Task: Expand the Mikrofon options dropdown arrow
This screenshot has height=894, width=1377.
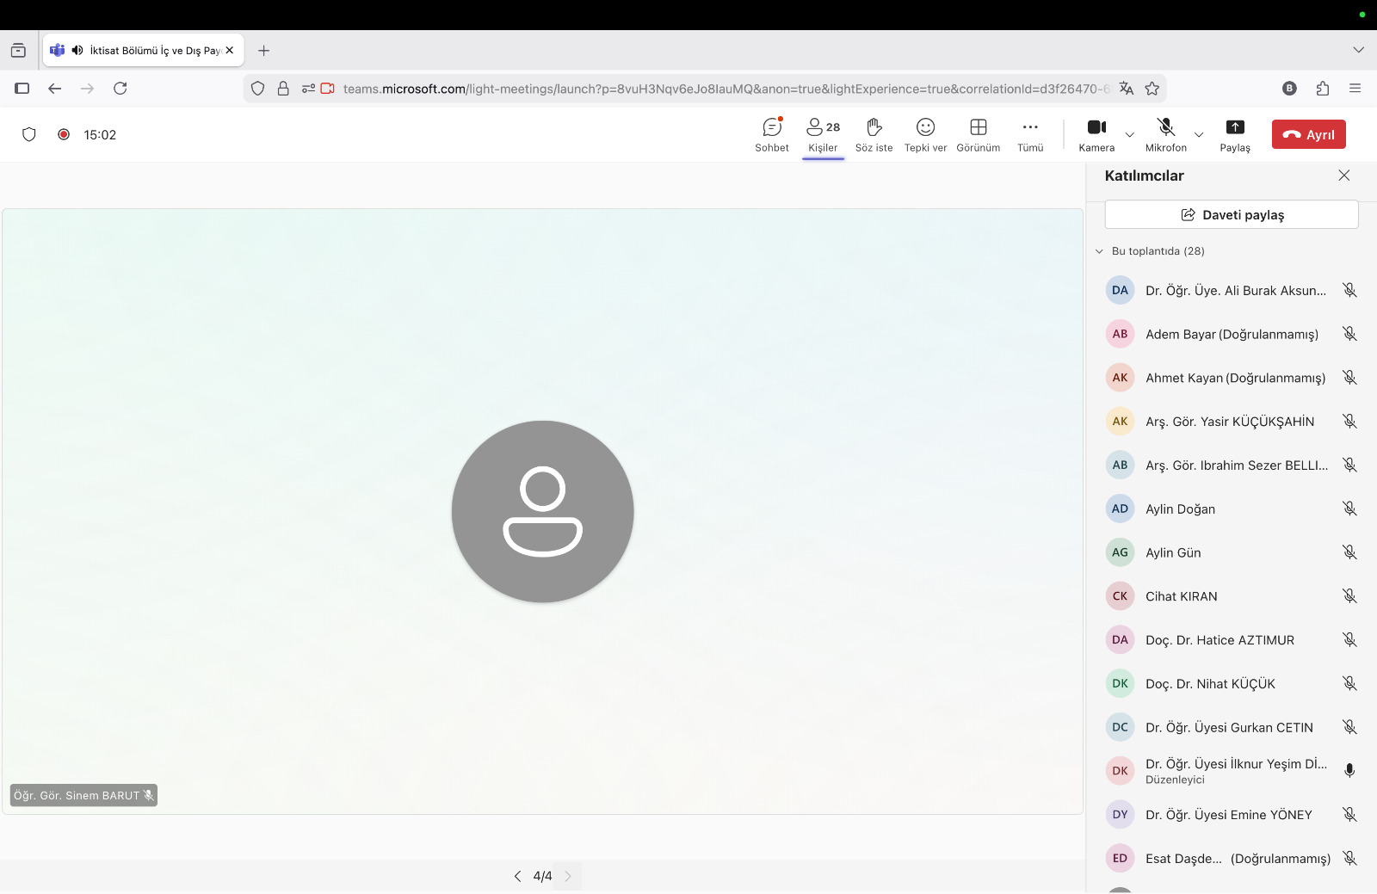Action: click(1199, 135)
